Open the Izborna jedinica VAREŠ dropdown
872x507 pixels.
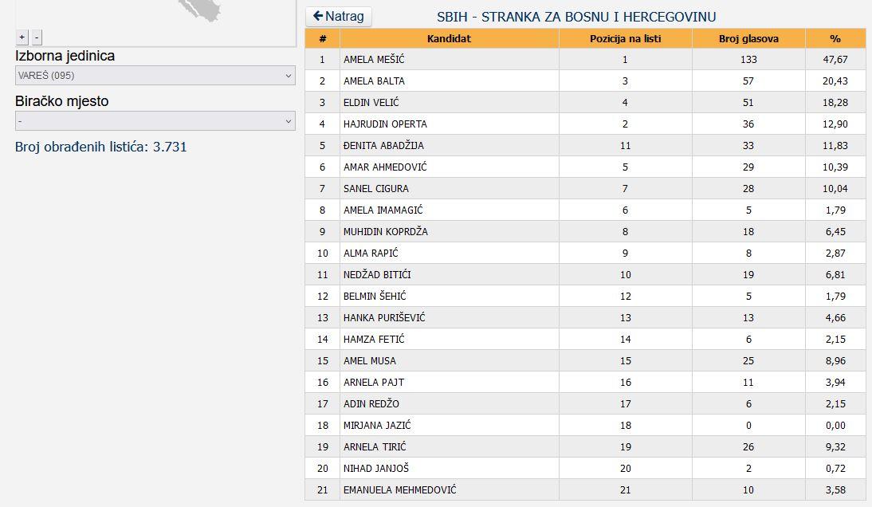click(155, 76)
